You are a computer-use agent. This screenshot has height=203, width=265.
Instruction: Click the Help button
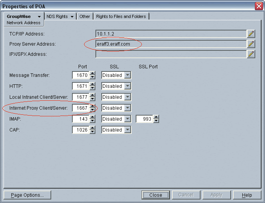[247, 195]
